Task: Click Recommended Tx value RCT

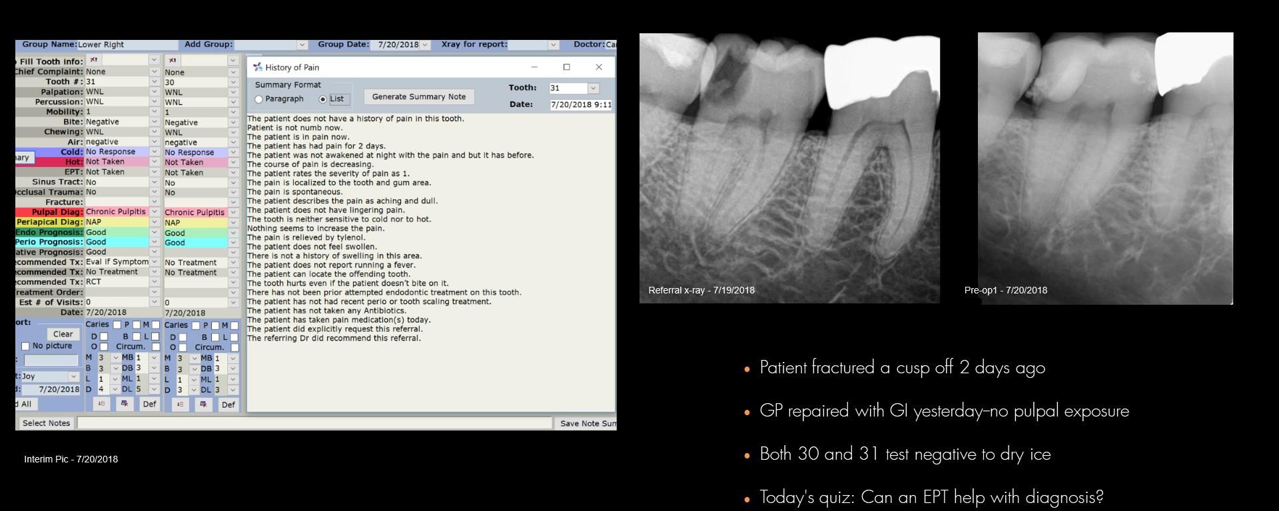Action: (117, 282)
